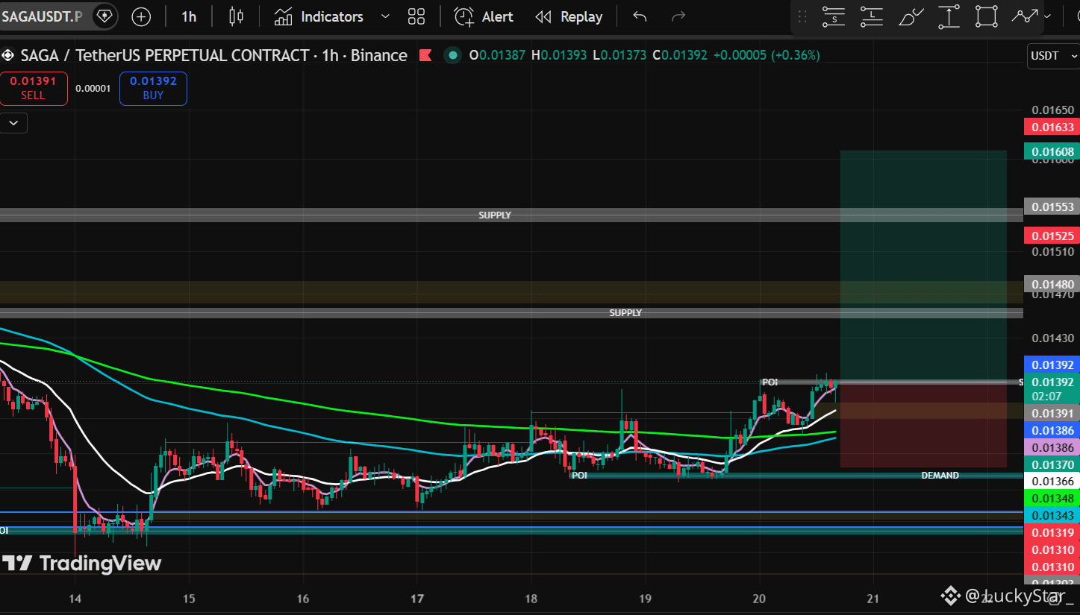Redo the chart action
This screenshot has width=1080, height=615.
point(678,16)
